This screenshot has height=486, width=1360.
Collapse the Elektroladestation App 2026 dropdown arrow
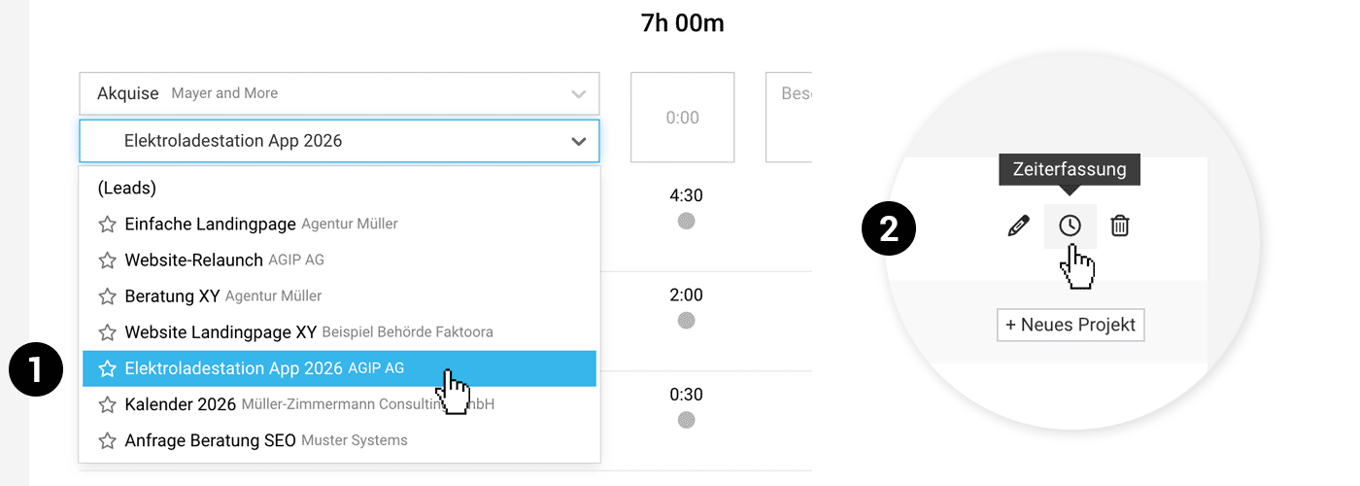579,141
